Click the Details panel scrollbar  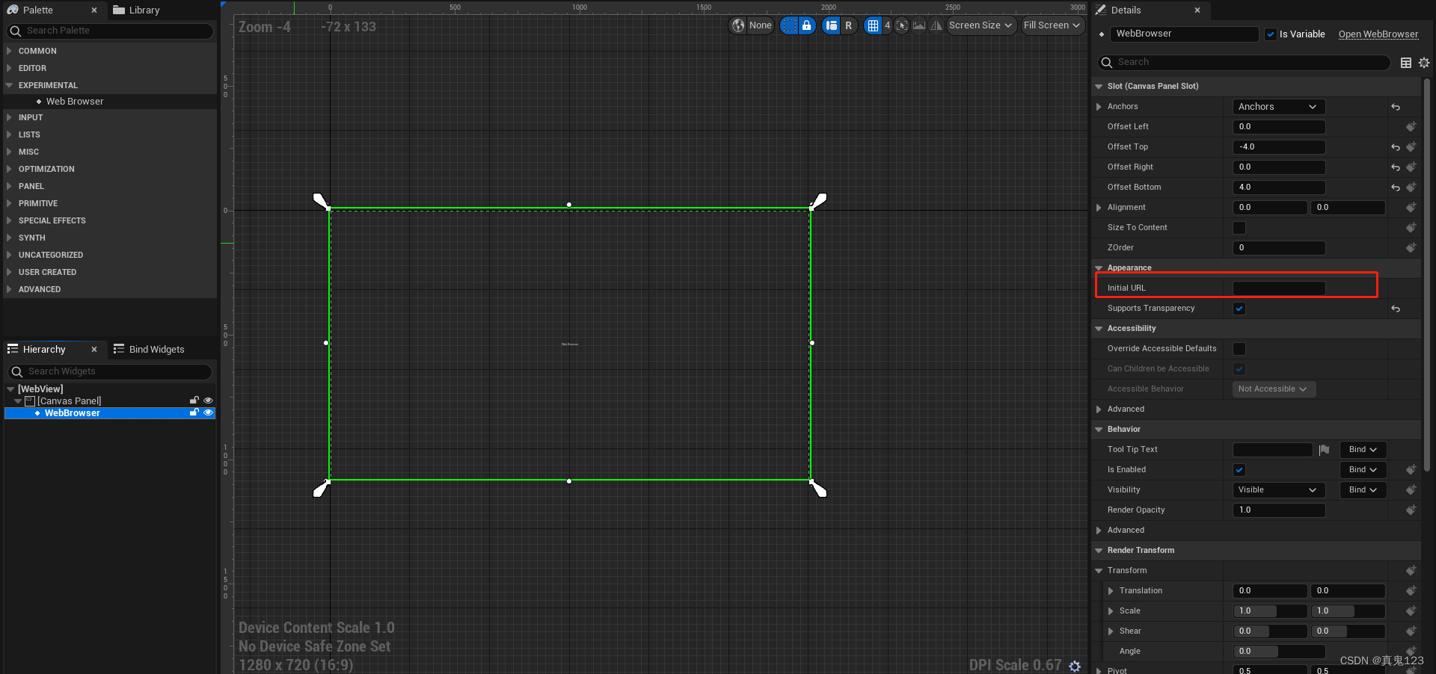point(1427,276)
